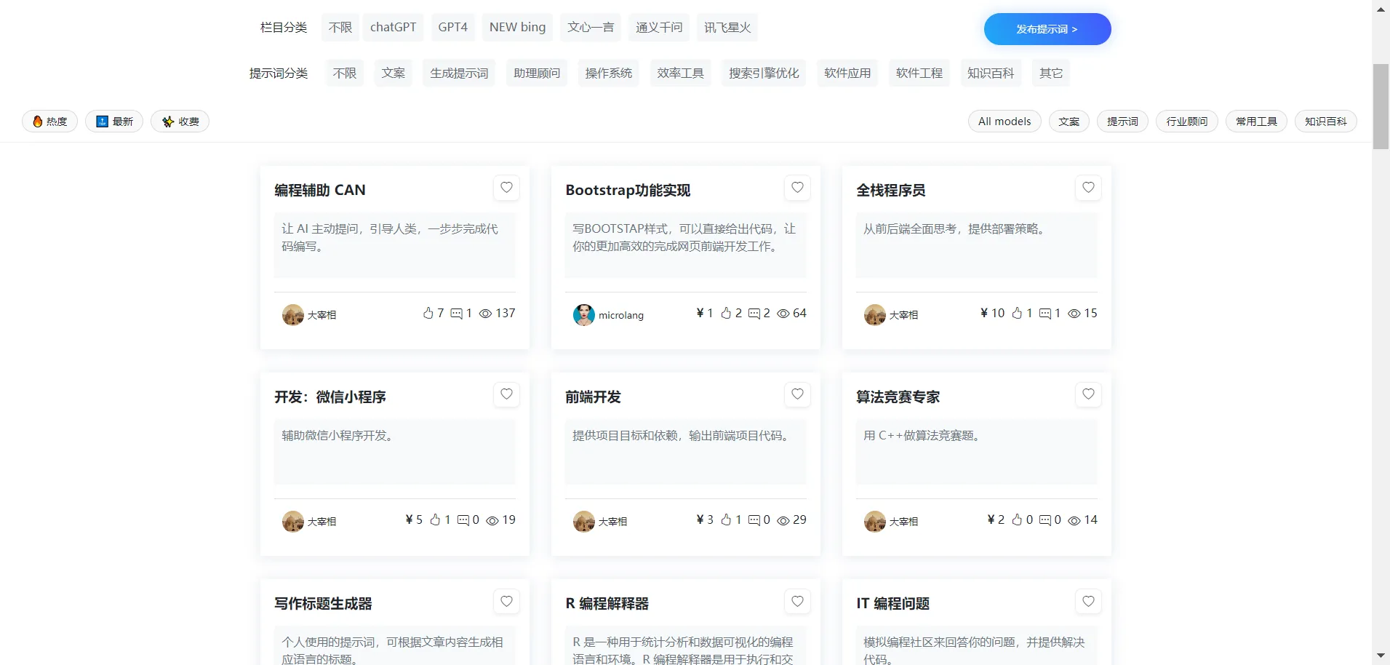Screen dimensions: 1390x665
Task: Choose NEW bing under 栏目分类
Action: tap(517, 28)
